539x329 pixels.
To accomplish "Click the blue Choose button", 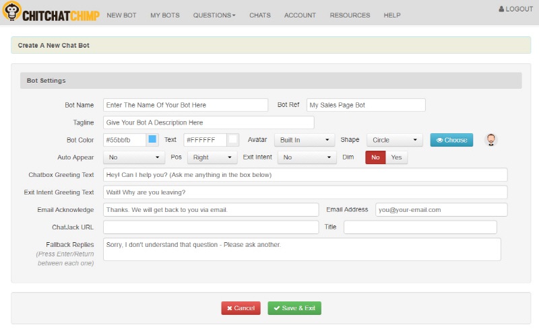I will click(x=451, y=140).
